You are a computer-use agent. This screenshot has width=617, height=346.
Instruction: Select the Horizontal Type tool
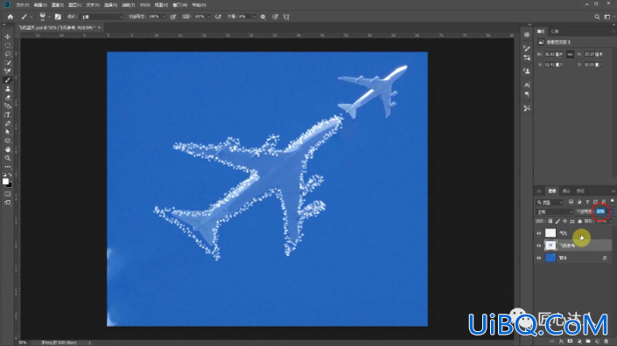[8, 114]
